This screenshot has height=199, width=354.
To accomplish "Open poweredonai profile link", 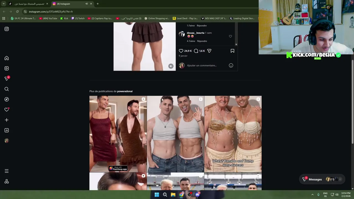I will [x=125, y=91].
